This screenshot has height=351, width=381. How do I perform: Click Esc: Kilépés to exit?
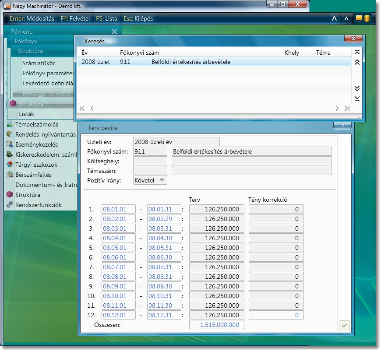point(138,19)
